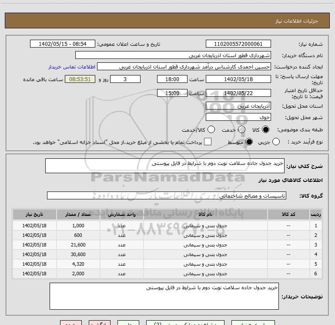Click the جزئیات اطلاعات نیاز header title
The image size is (335, 325).
tap(297, 21)
